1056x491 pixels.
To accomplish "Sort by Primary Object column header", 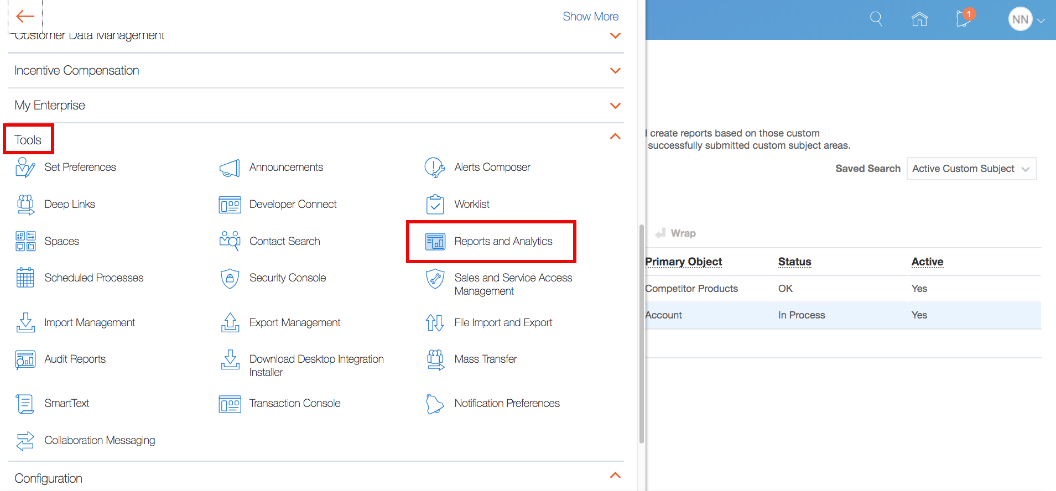I will point(684,262).
